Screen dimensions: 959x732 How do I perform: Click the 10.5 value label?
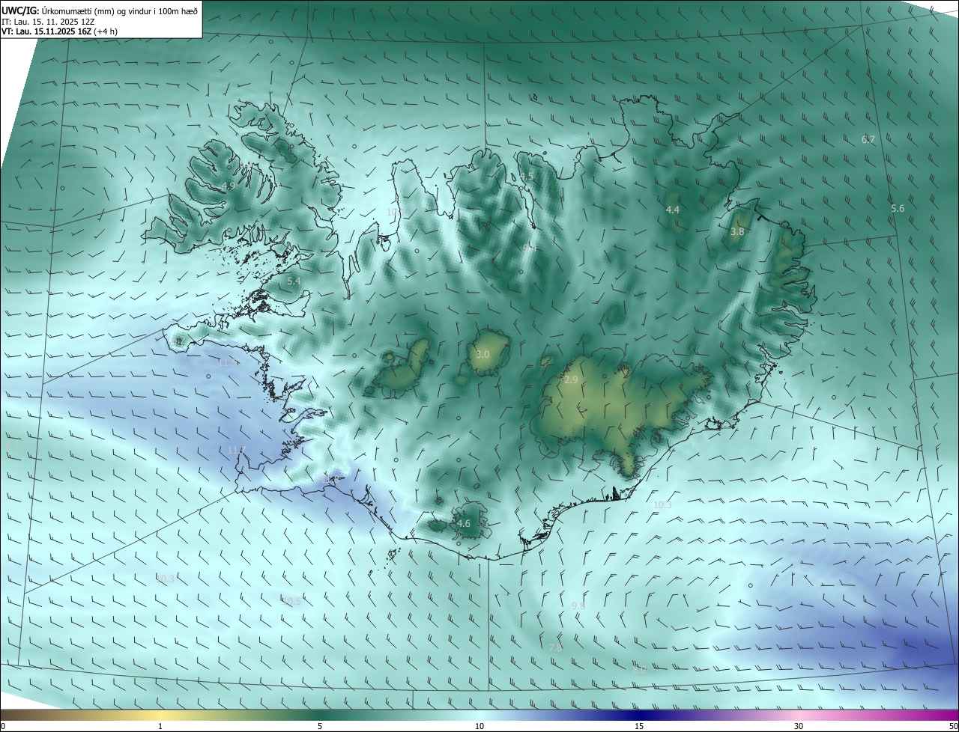[x=292, y=600]
